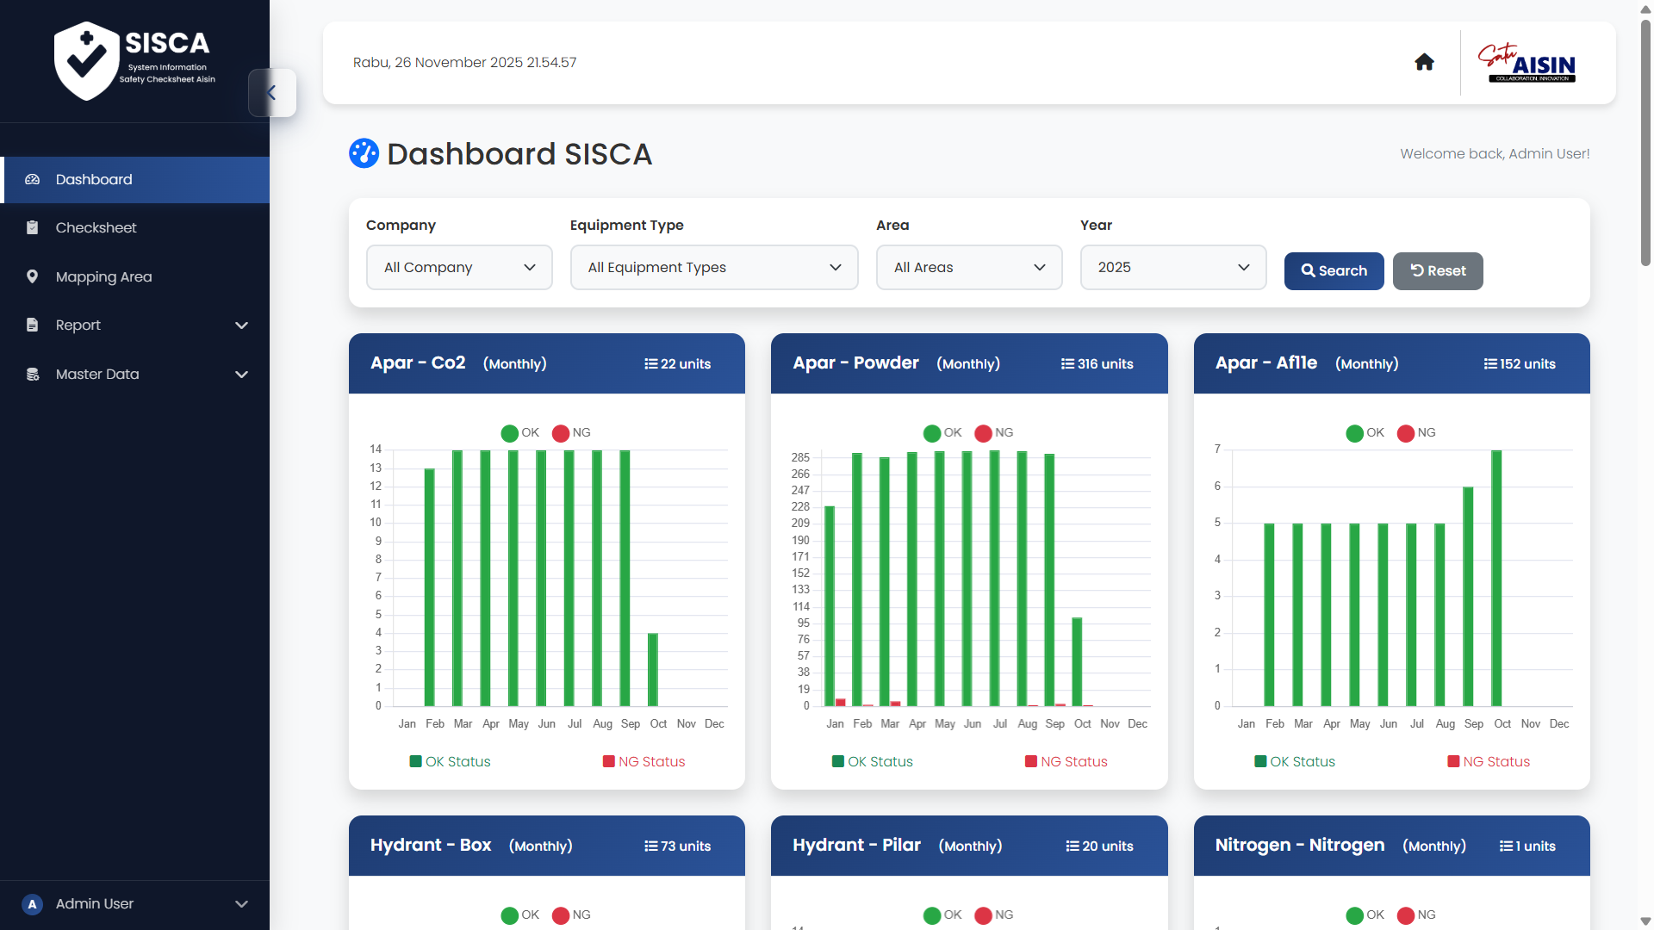
Task: Collapse the sidebar with the chevron button
Action: coord(271,93)
